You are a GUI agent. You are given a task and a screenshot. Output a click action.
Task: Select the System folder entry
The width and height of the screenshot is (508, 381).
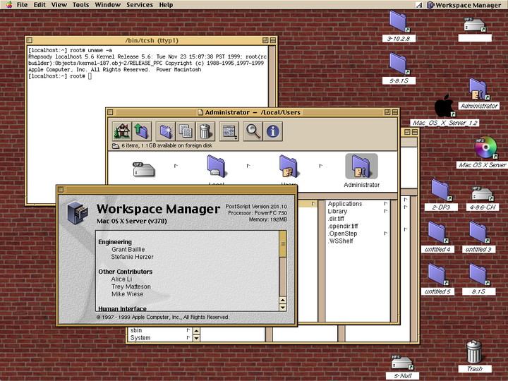(140, 338)
